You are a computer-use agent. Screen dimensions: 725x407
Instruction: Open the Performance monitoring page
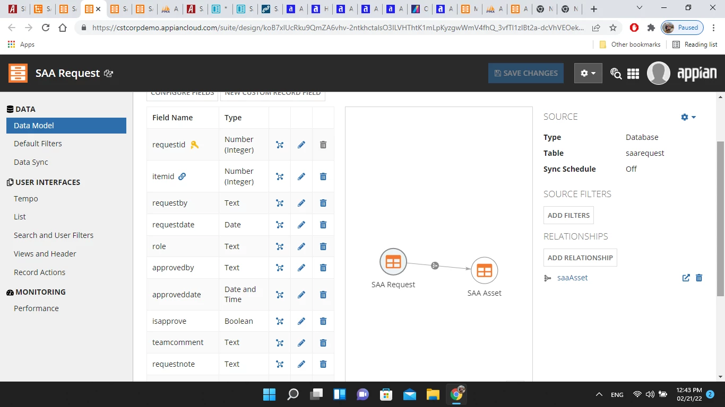point(36,308)
